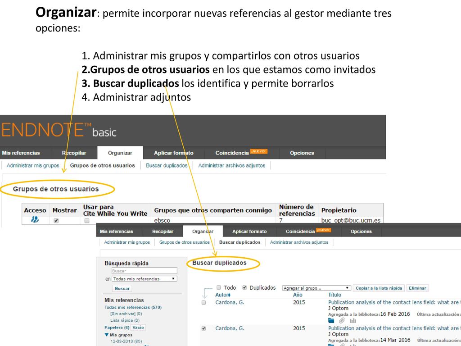Open Recopilar tab in the lower window
Viewport: 461px width, 346px height.
(x=163, y=231)
